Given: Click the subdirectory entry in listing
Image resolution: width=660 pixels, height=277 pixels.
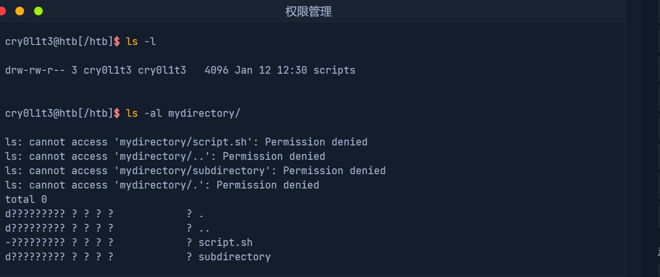Looking at the screenshot, I should 234,256.
